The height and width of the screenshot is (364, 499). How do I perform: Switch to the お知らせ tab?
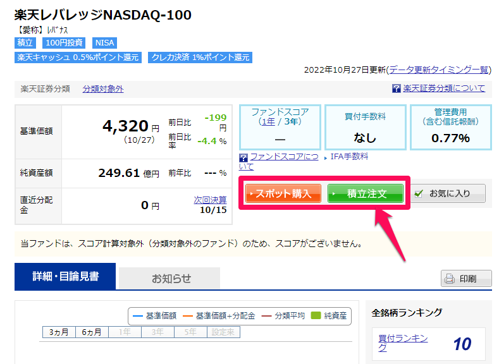pyautogui.click(x=169, y=279)
